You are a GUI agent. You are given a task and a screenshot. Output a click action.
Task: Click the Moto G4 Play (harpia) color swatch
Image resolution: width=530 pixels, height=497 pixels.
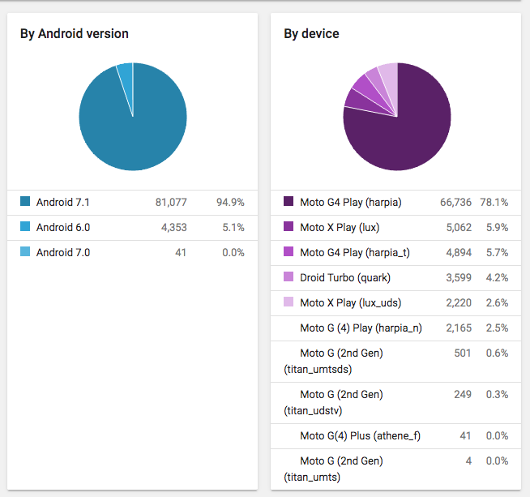coord(289,202)
